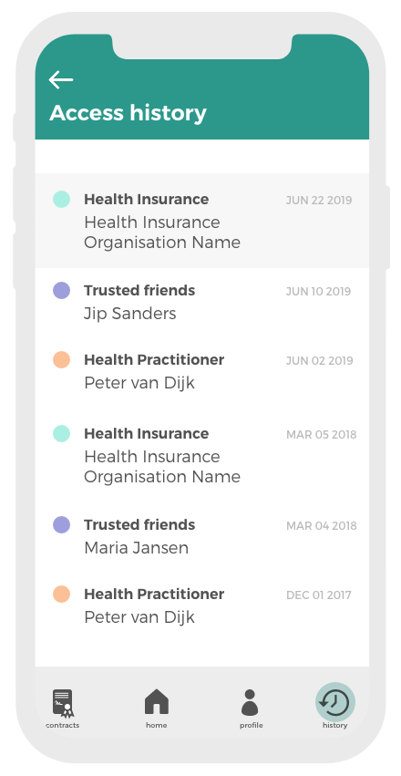Click orange dot beside JUN 02 Health Practitioner
This screenshot has height=776, width=401.
click(x=61, y=360)
